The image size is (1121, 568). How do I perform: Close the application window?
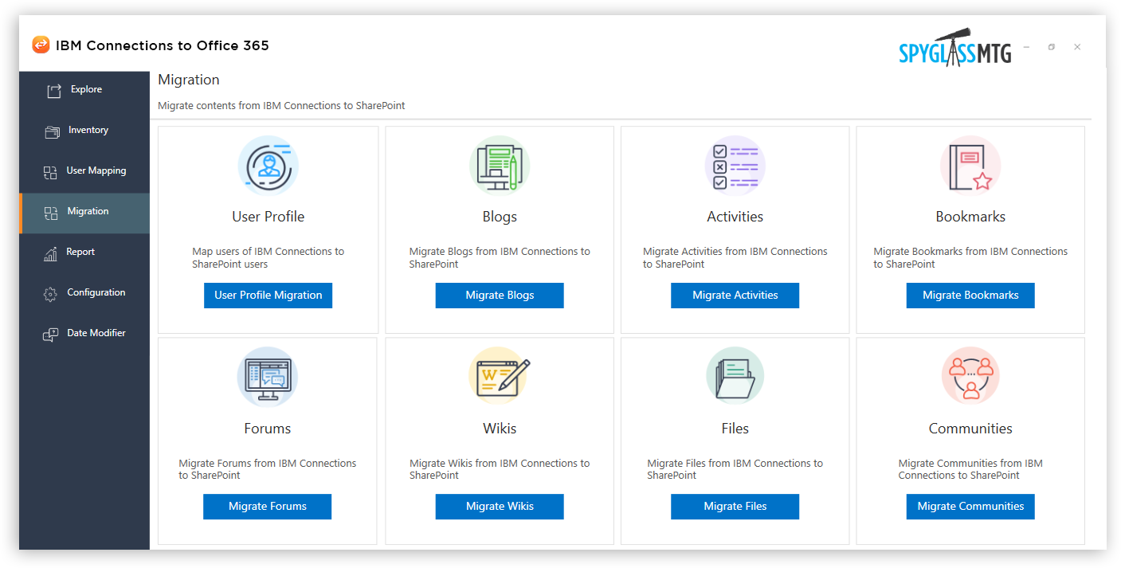[x=1077, y=47]
